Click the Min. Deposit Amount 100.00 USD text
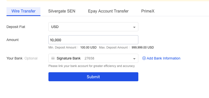 click(72, 47)
